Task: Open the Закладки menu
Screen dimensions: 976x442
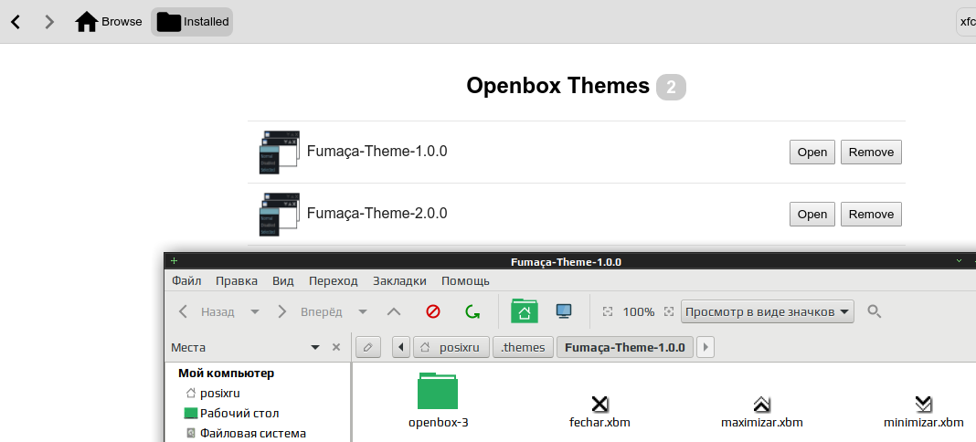Action: (399, 281)
